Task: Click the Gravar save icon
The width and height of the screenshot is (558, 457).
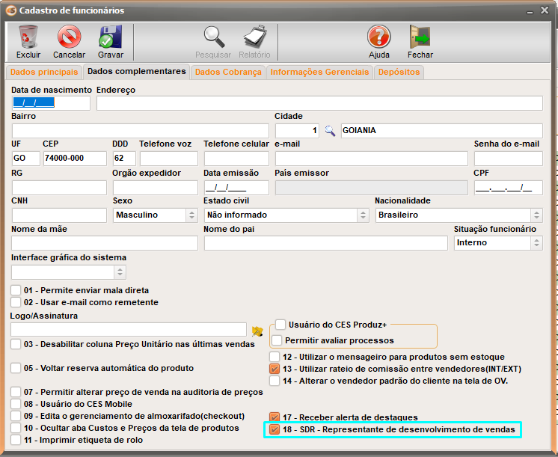Action: (110, 37)
